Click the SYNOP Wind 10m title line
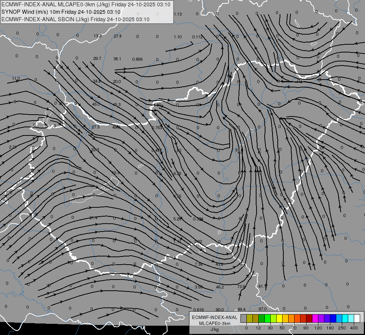The image size is (365, 335). coord(61,12)
